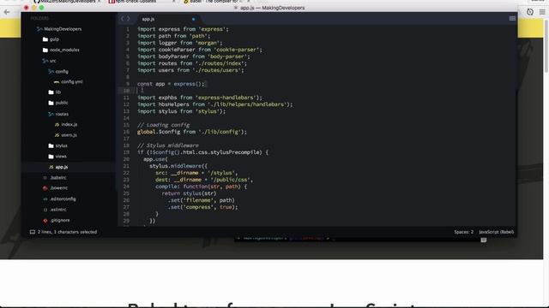Click the folder icon beside public

pos(51,103)
